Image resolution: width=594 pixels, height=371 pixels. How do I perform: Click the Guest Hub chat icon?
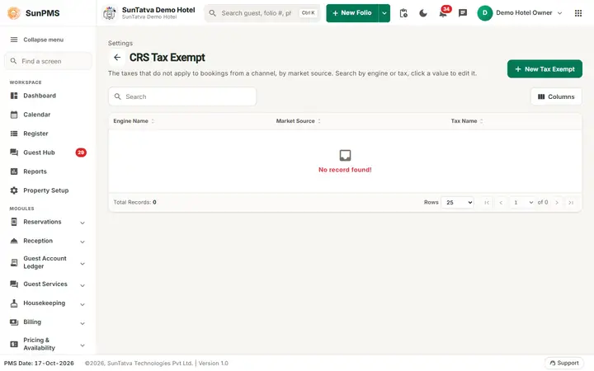[x=14, y=153]
